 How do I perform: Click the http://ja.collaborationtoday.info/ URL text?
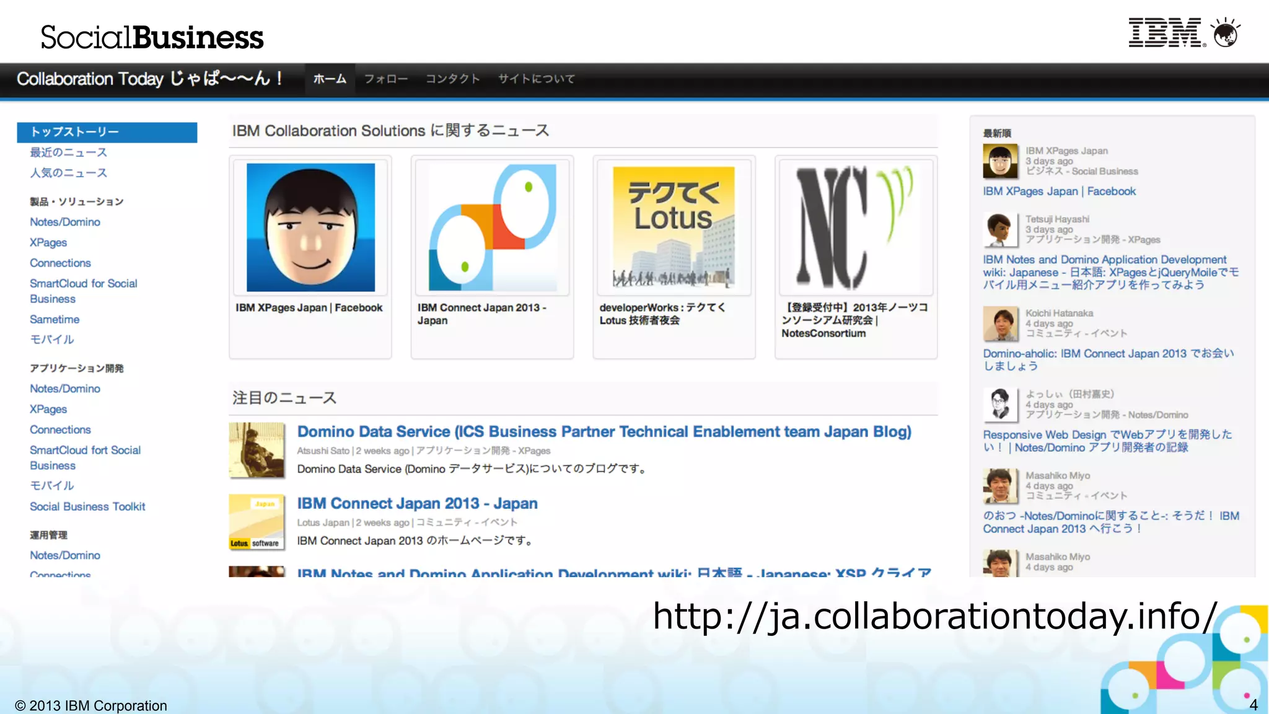(x=935, y=617)
